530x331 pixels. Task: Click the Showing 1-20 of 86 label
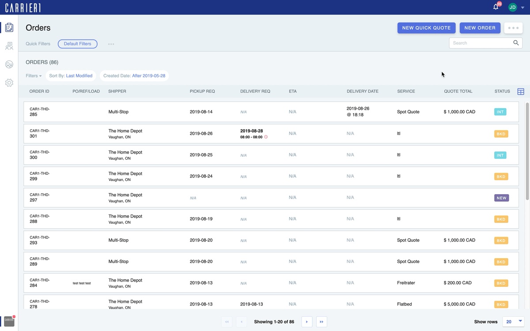click(274, 322)
